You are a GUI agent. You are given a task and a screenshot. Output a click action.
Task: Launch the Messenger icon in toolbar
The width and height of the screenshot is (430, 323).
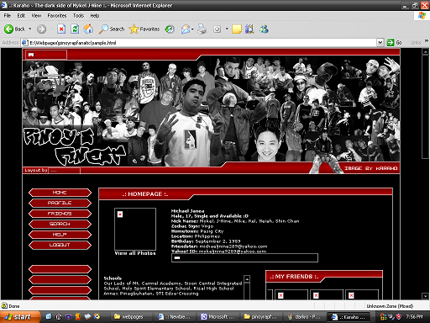point(264,29)
